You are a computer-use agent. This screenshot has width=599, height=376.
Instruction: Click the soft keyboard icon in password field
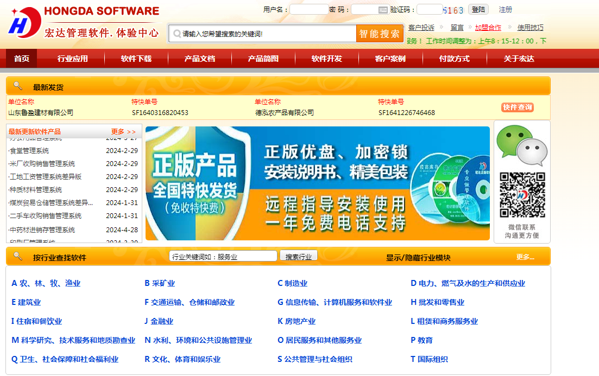383,10
